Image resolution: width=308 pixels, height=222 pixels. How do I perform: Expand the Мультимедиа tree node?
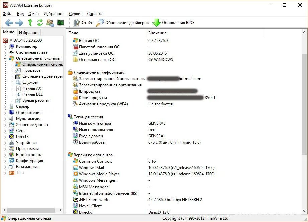5,119
